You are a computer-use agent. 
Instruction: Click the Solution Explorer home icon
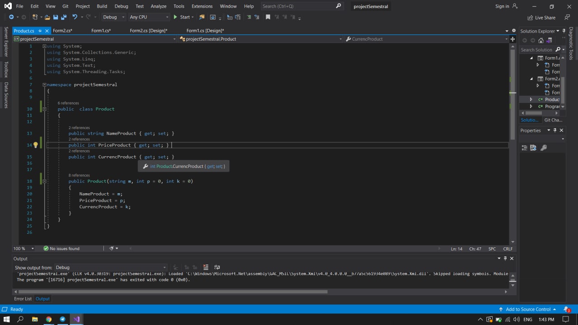(541, 40)
